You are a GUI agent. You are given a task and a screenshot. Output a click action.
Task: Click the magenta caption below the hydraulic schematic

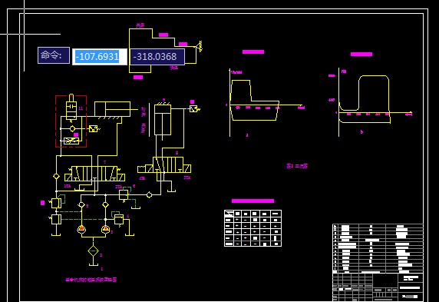point(91,280)
